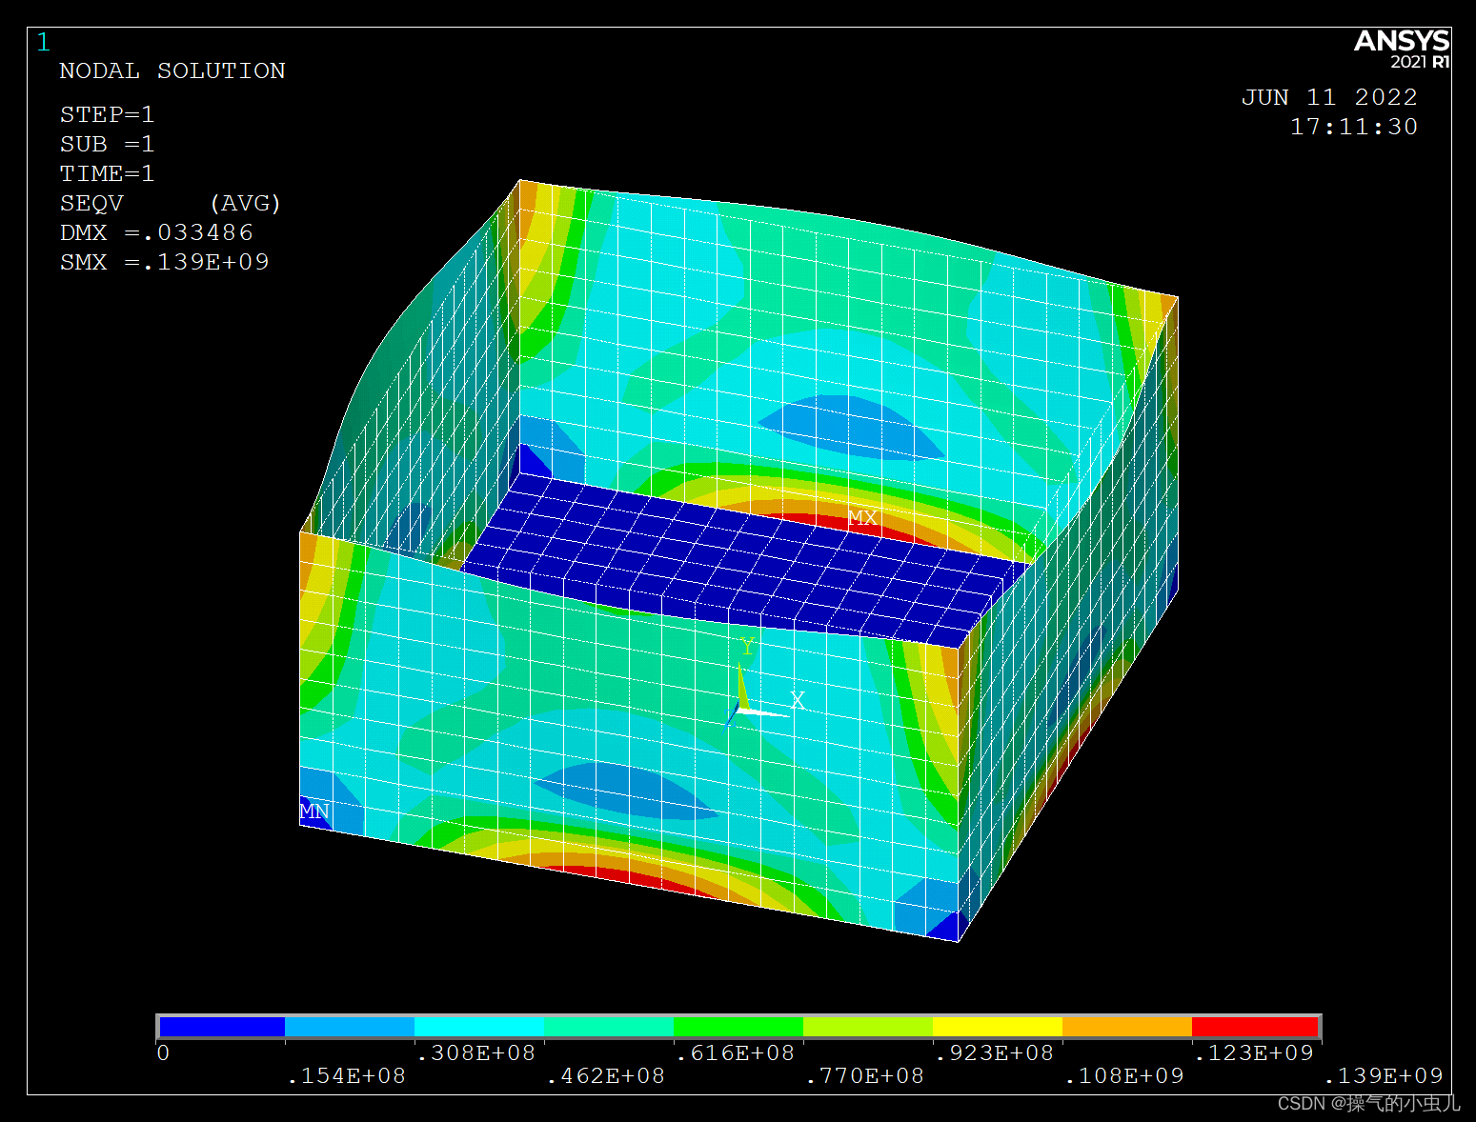Click the CSDN watermark text
Screen dimensions: 1476x1122
[1368, 1103]
